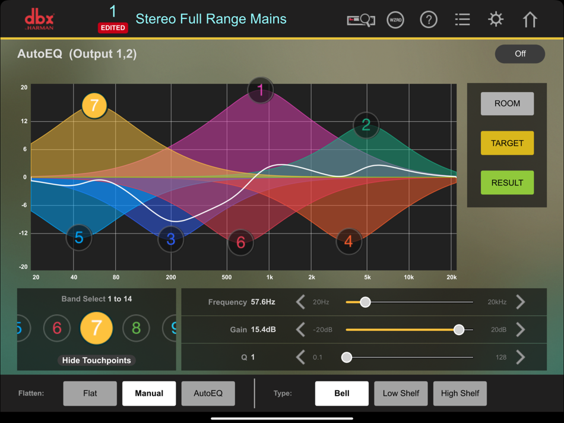This screenshot has width=564, height=423.
Task: Click Band Select 1 to 14 label
Action: tap(96, 299)
